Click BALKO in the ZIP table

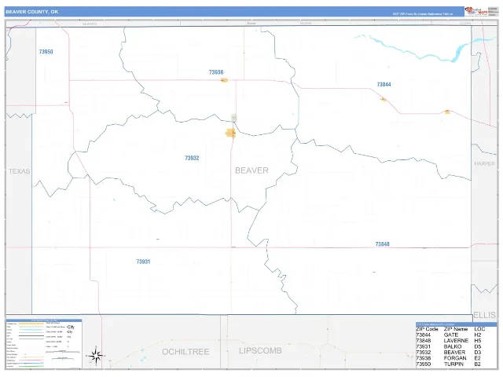tap(453, 346)
